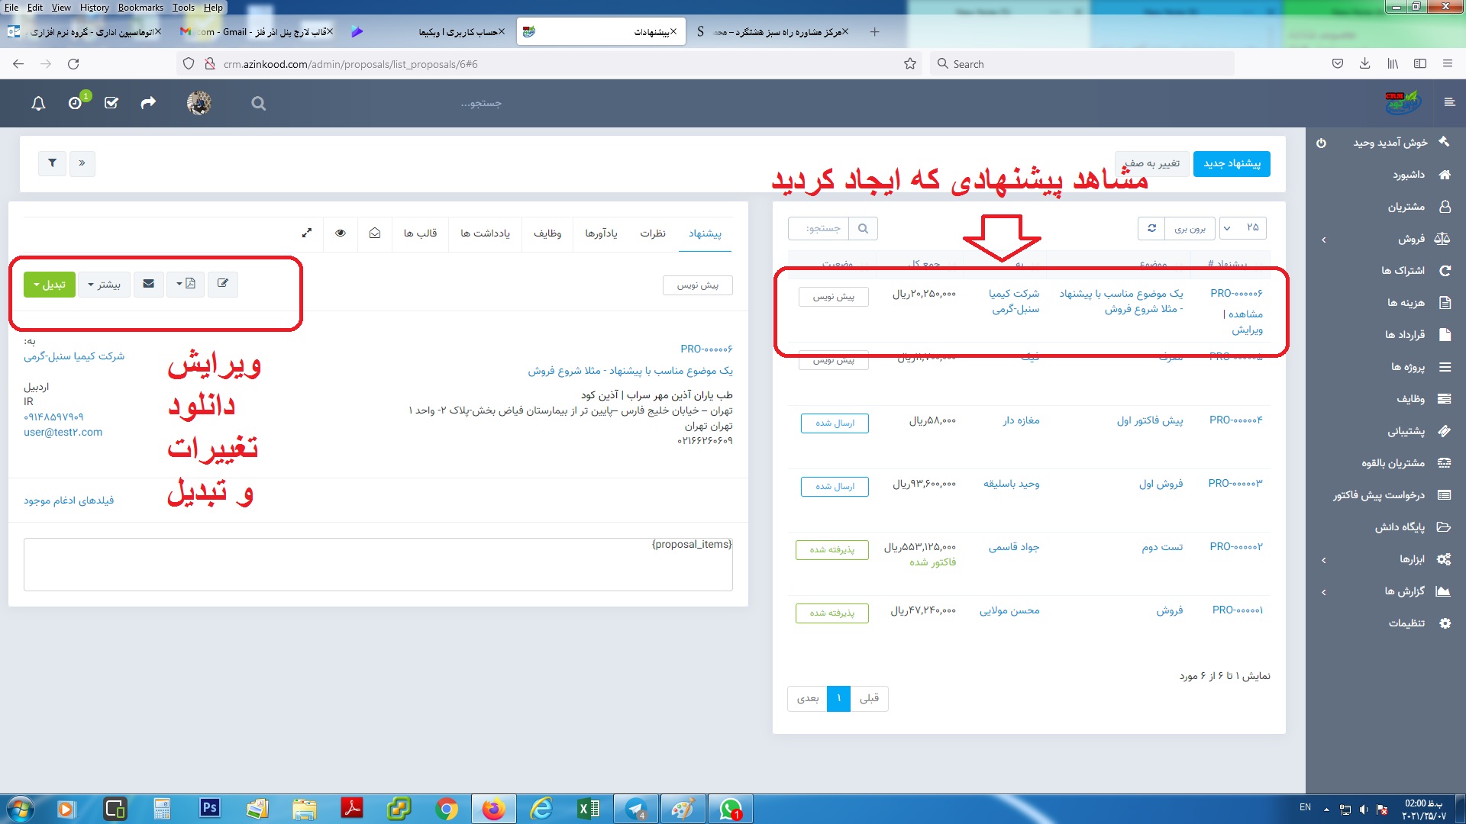Open مشتریان in the sidebar
This screenshot has width=1466, height=824.
(1406, 207)
